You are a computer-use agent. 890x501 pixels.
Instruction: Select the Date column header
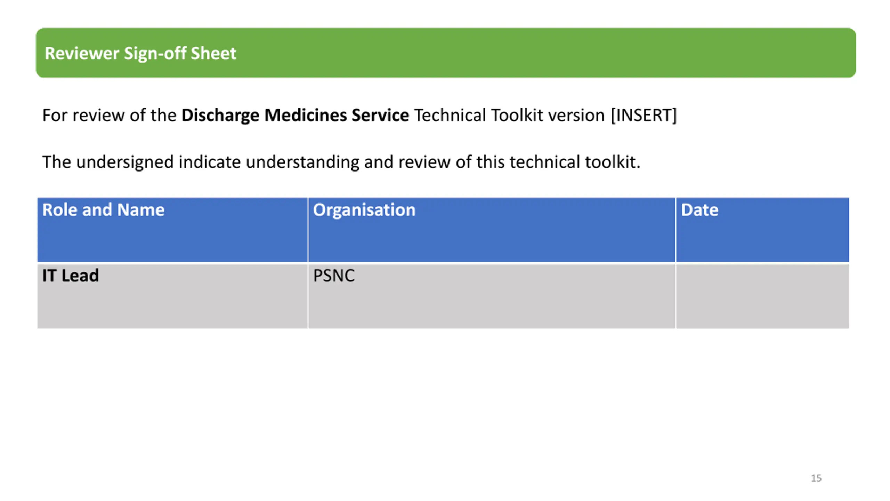pyautogui.click(x=762, y=230)
